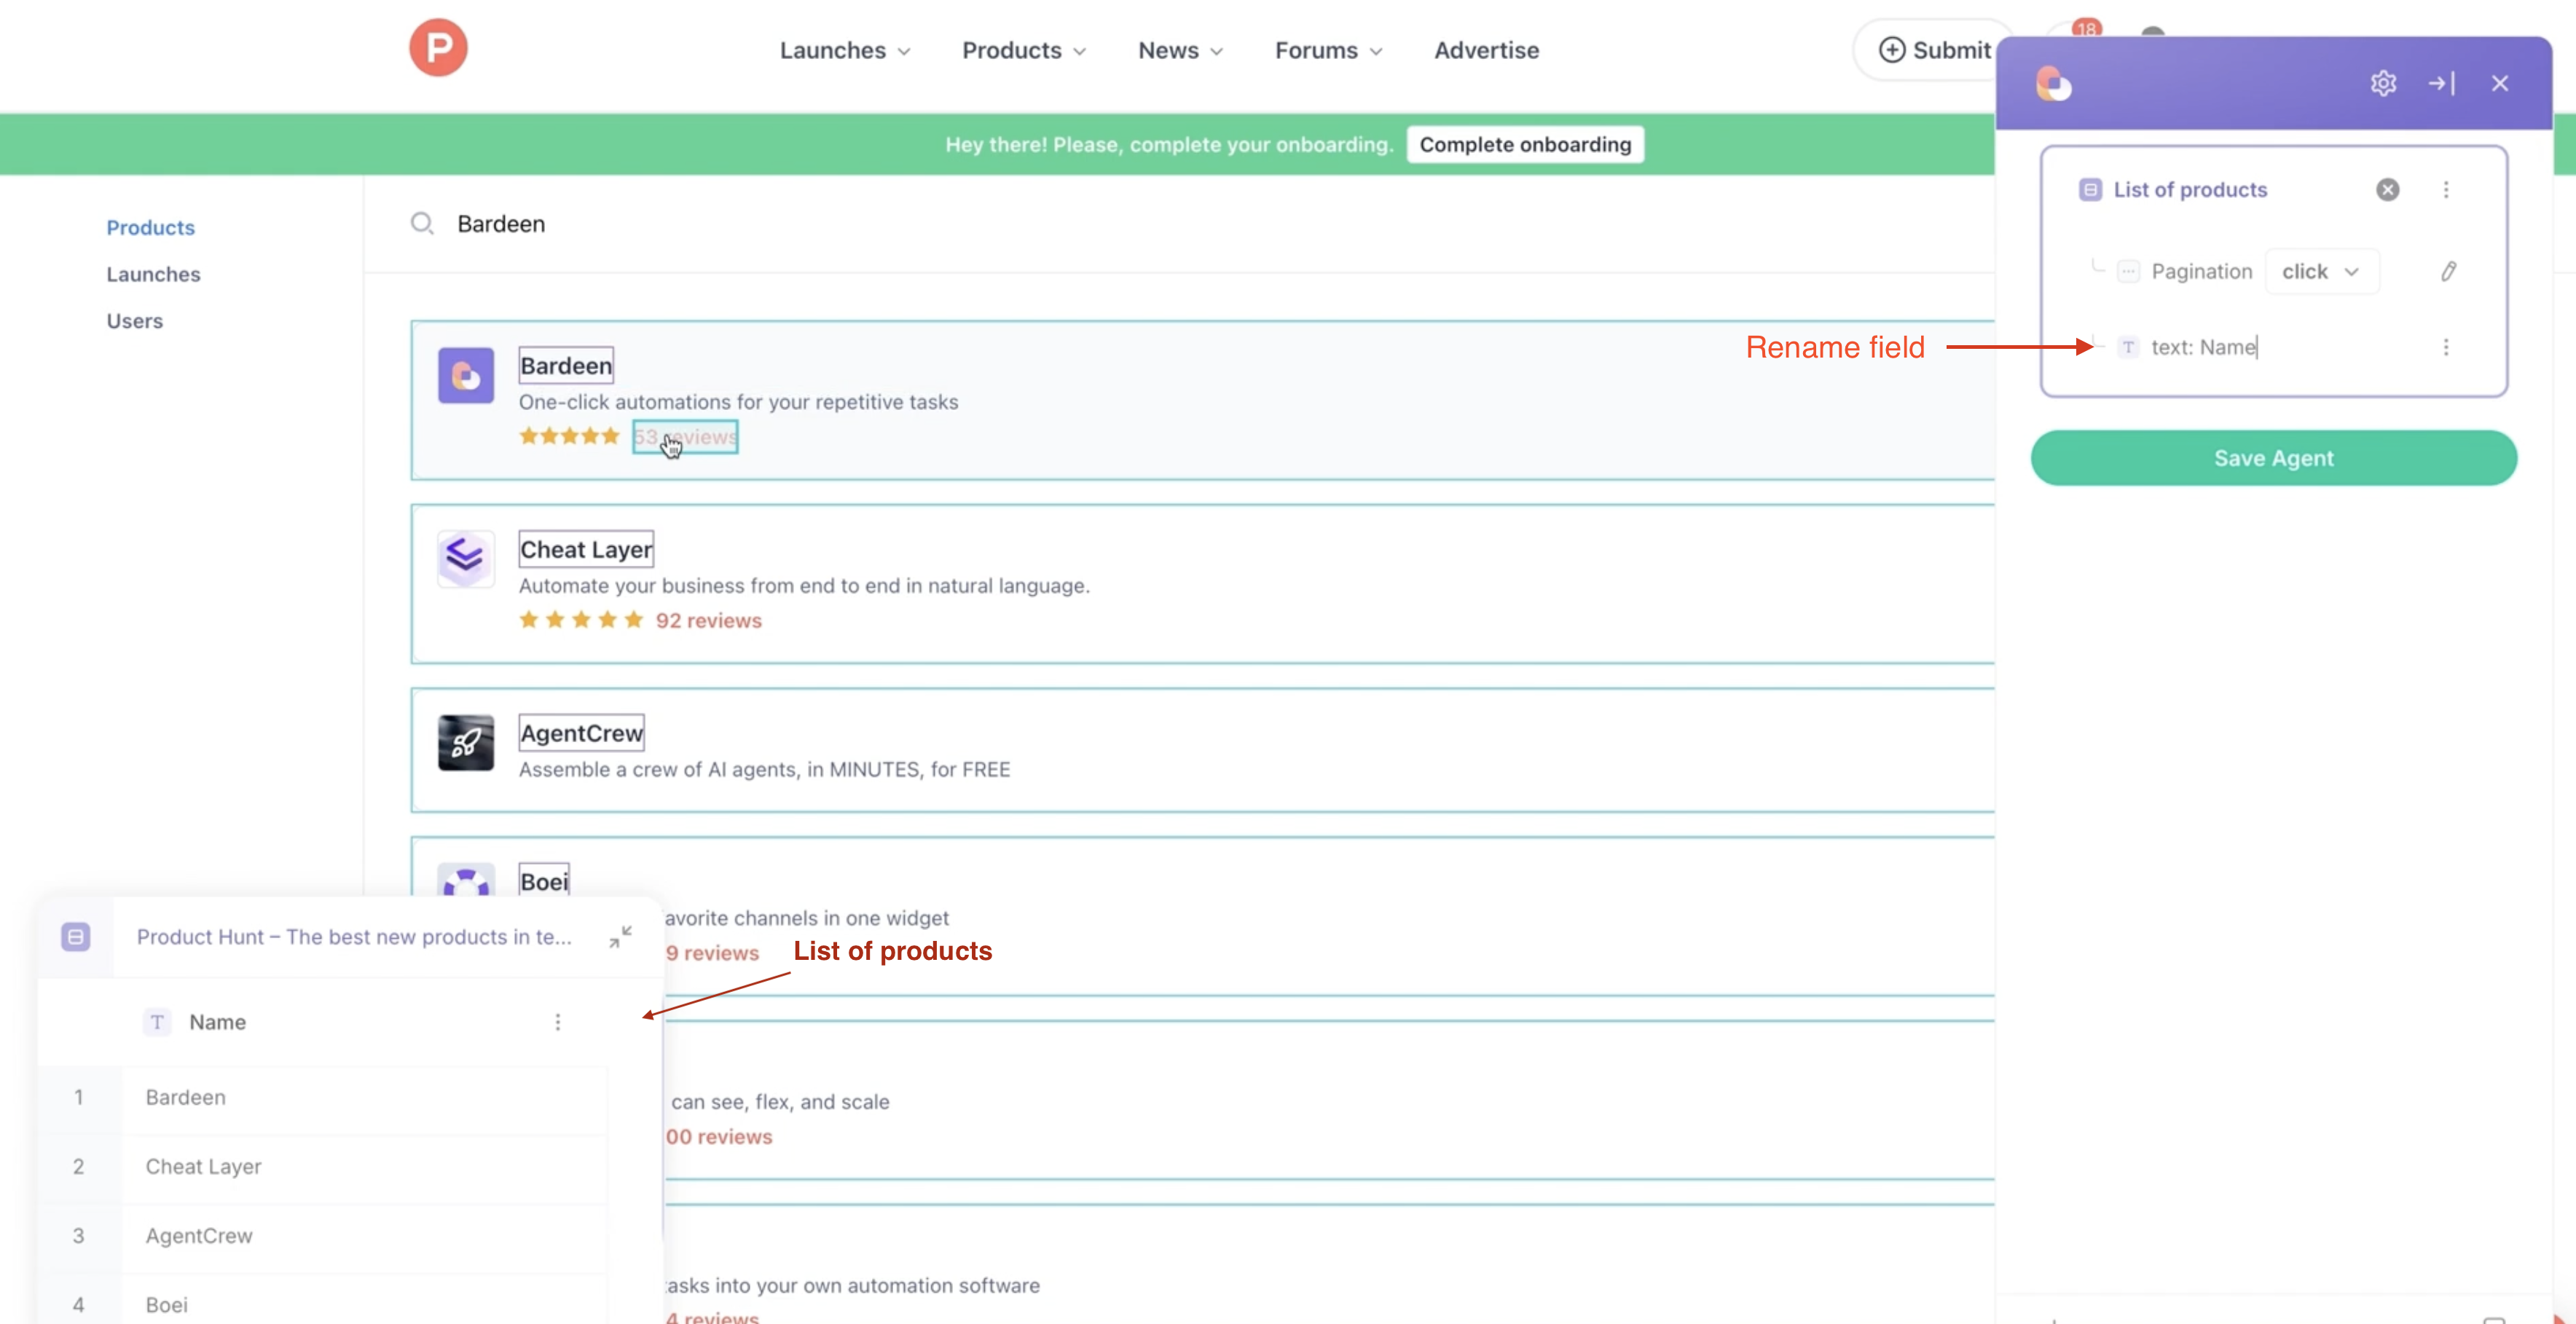Expand the News menu
This screenshot has height=1324, width=2576.
tap(1180, 50)
